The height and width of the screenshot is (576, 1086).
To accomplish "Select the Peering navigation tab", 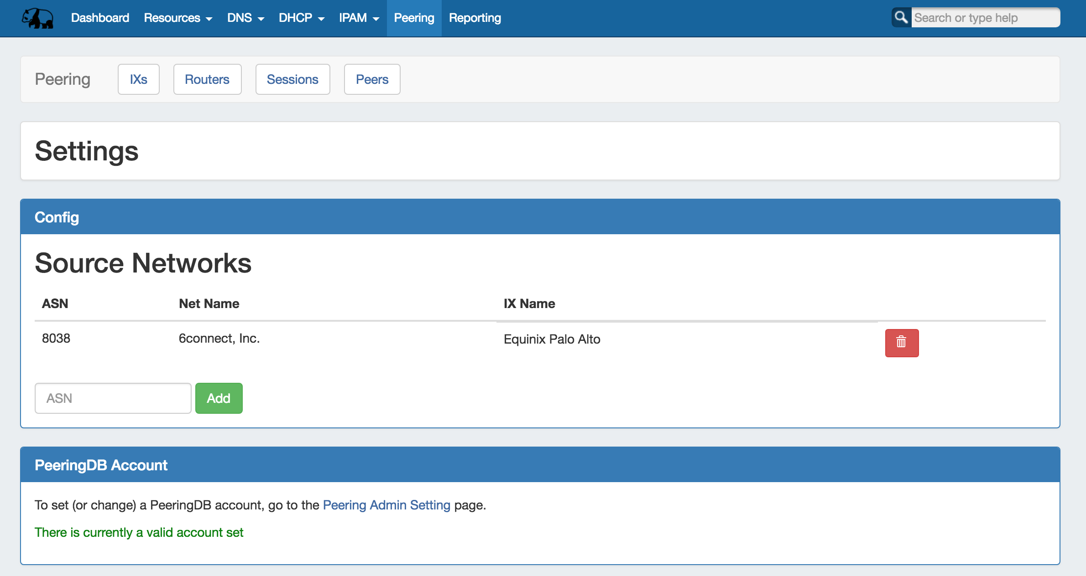I will pos(414,18).
